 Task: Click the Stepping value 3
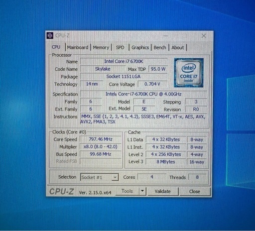(x=196, y=102)
